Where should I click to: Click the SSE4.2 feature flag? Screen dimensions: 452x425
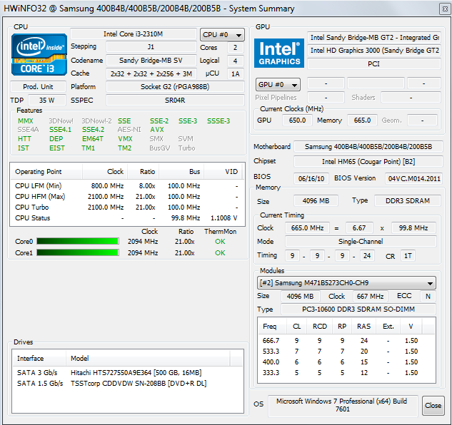click(x=93, y=130)
